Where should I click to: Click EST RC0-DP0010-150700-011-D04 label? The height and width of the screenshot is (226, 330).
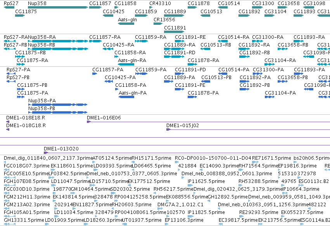pyautogui.click(x=213, y=158)
